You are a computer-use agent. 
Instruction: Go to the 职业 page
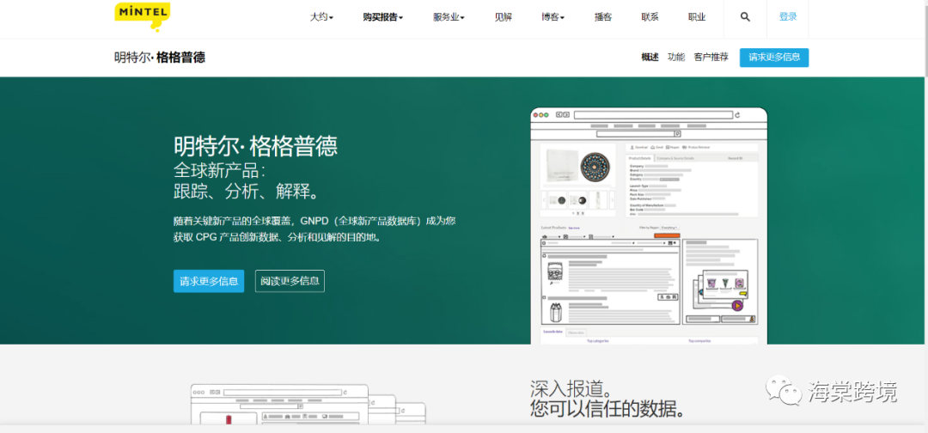click(x=697, y=17)
